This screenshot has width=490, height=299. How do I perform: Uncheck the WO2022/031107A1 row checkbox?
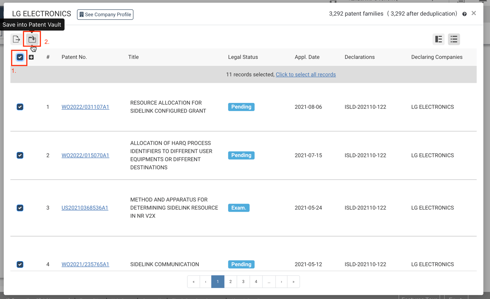(20, 107)
